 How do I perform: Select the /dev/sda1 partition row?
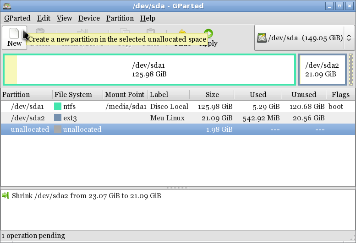tap(178, 106)
